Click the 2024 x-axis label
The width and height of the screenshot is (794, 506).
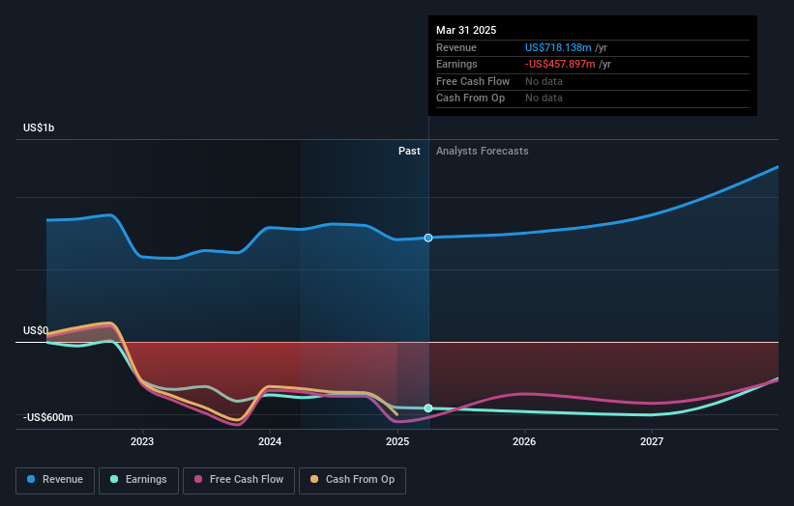click(270, 441)
